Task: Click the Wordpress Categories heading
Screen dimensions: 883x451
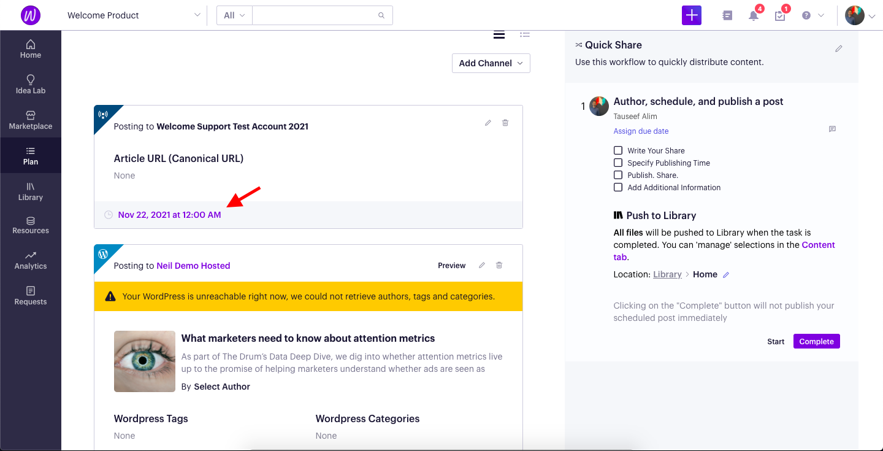Action: [368, 418]
